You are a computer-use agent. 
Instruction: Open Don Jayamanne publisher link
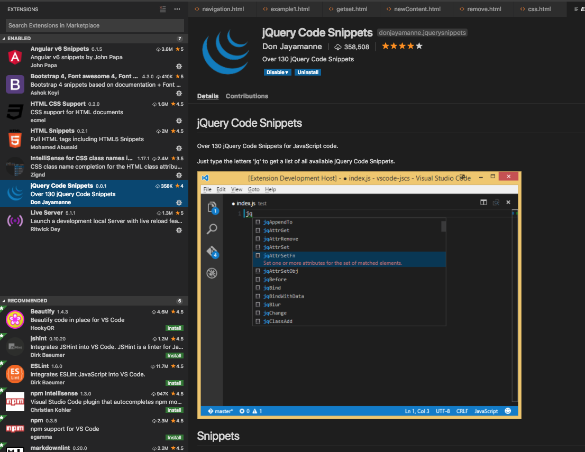coord(292,47)
